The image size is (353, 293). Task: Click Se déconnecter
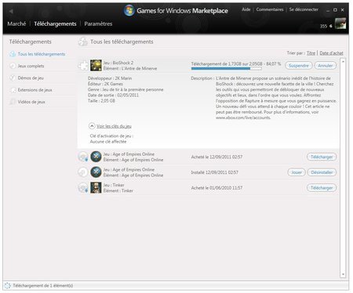[x=304, y=9]
